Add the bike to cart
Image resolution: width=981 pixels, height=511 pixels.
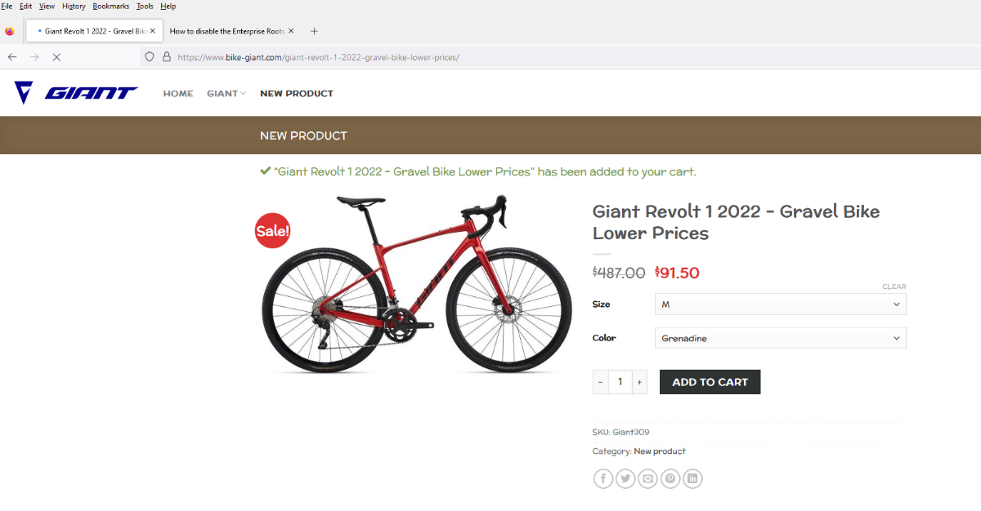click(x=710, y=382)
